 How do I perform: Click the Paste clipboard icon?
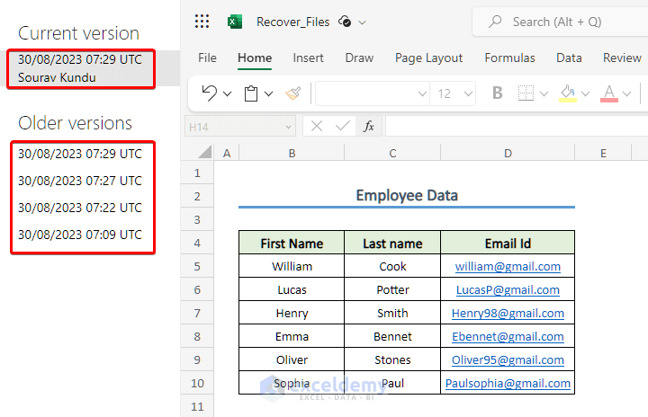coord(252,93)
